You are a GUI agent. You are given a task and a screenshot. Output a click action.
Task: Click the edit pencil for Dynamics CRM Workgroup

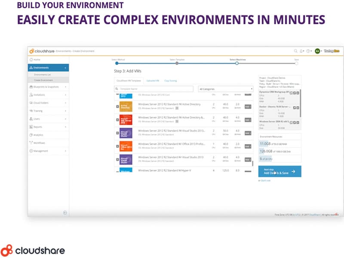(295, 93)
